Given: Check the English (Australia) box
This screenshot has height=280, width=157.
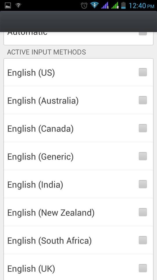Looking at the screenshot, I should coord(143,100).
